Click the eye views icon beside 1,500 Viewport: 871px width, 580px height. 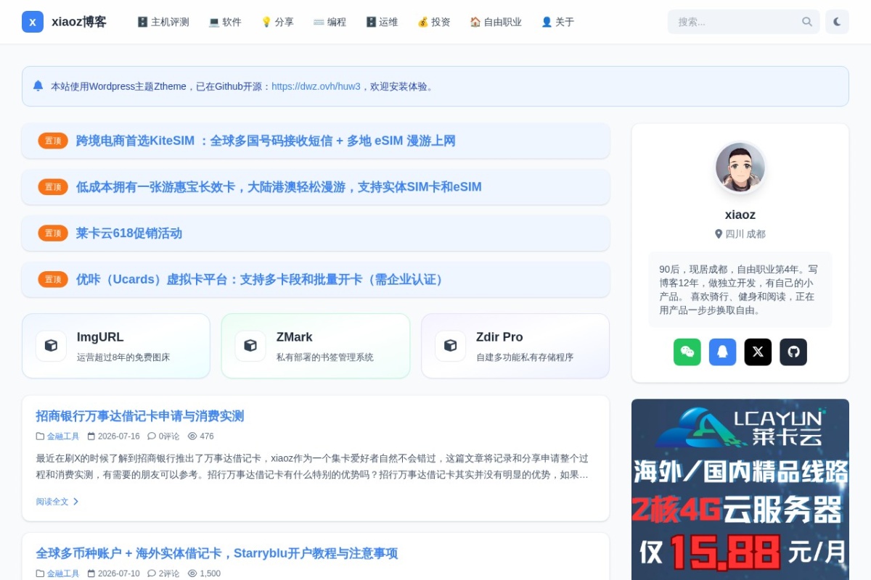click(192, 573)
